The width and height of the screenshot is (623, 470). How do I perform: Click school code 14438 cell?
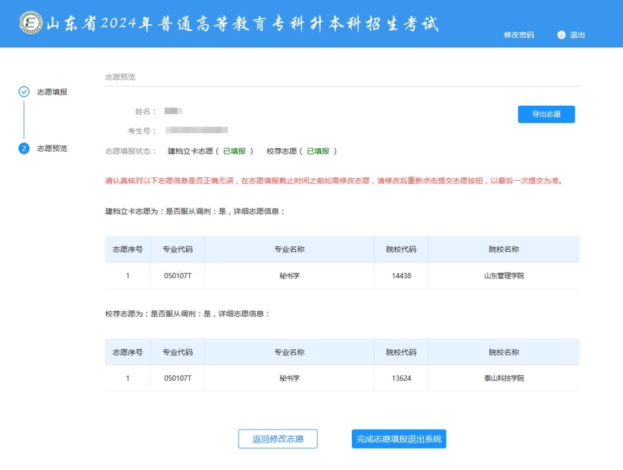(401, 276)
